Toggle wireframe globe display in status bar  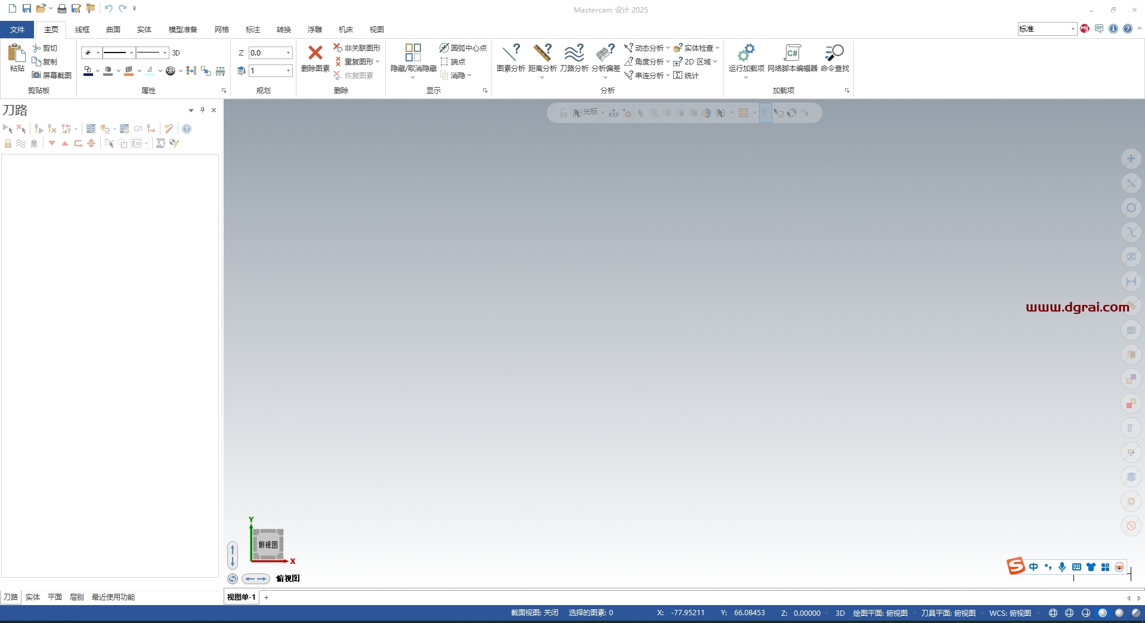[x=1053, y=613]
